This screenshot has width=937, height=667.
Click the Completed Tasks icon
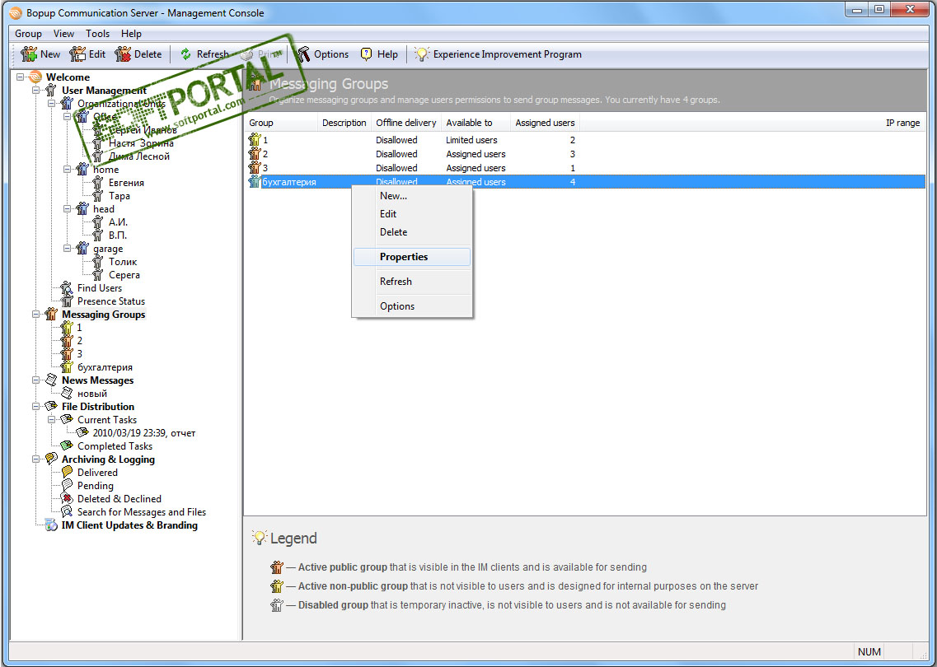67,445
